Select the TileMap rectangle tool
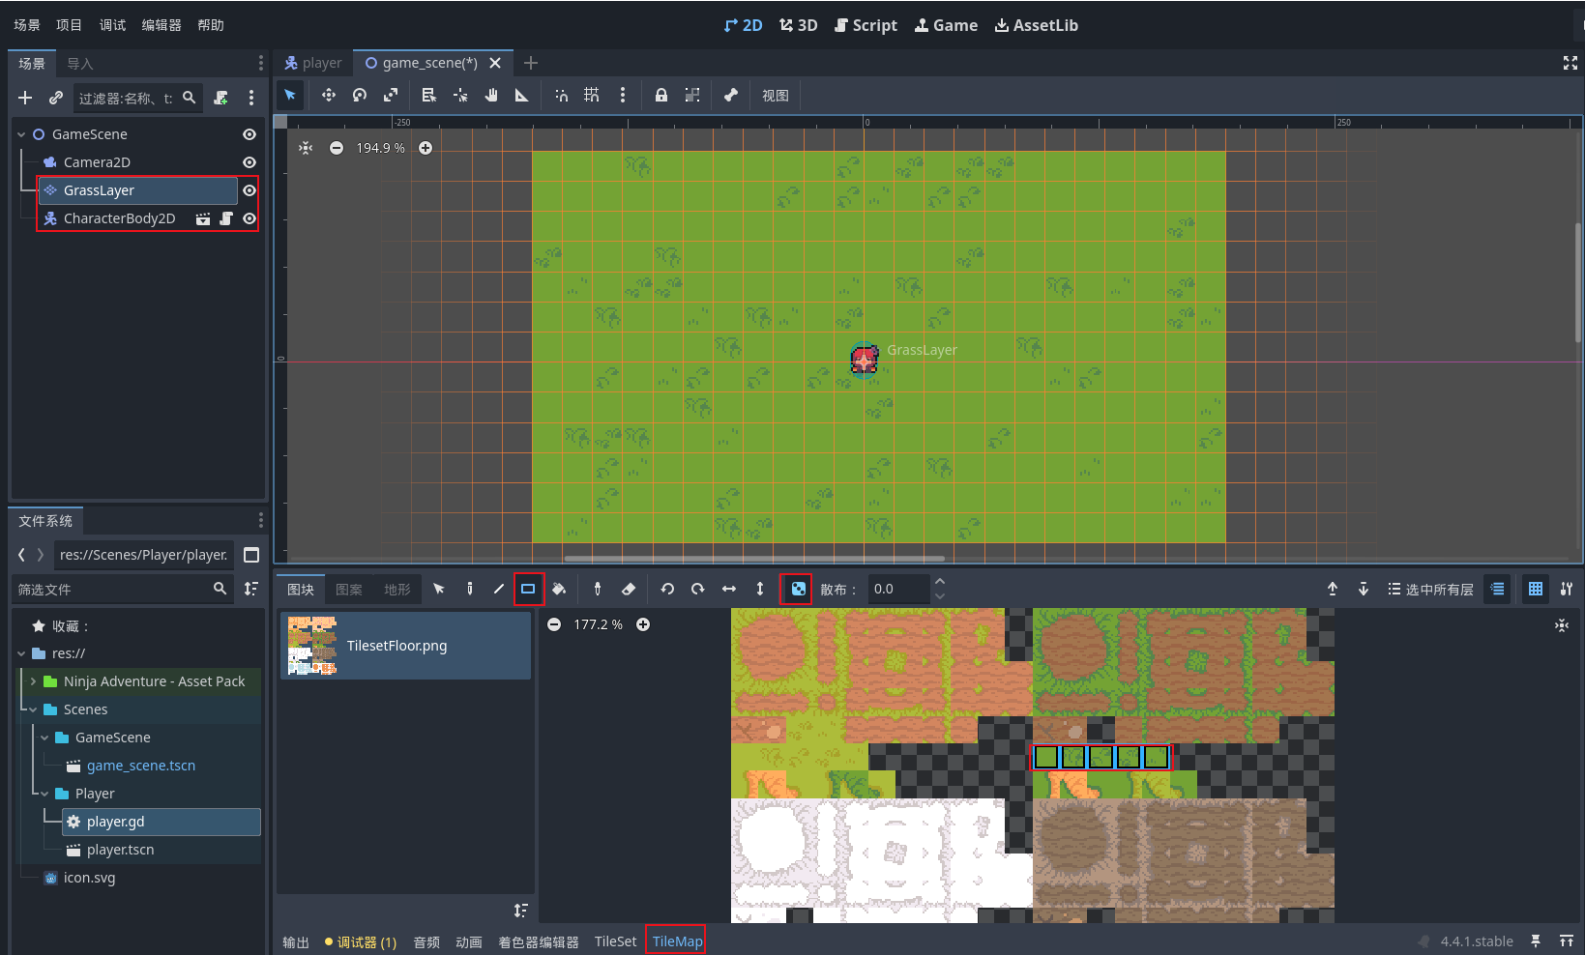Viewport: 1585px width, 955px height. point(528,589)
